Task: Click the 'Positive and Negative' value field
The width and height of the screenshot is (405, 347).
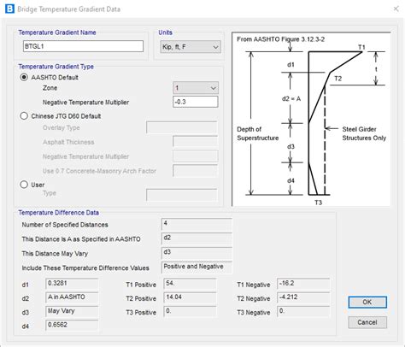Action: pos(197,268)
